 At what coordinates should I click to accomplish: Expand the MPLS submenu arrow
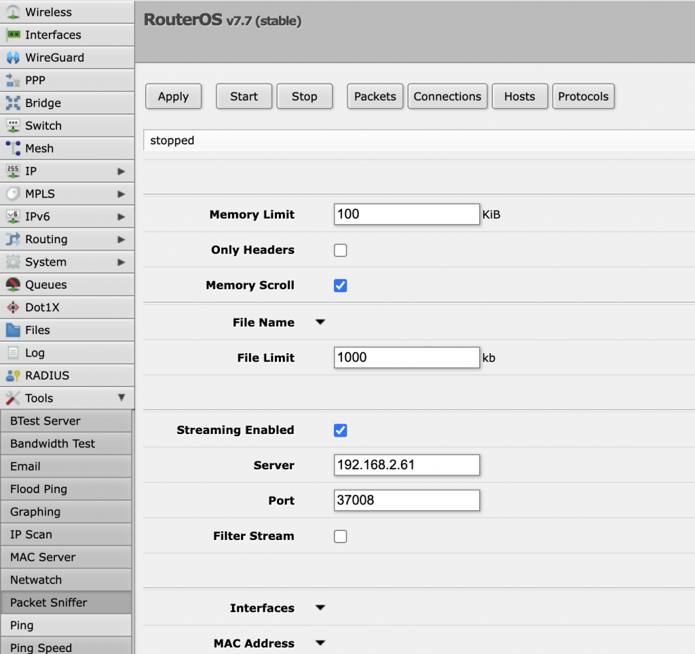pos(121,194)
